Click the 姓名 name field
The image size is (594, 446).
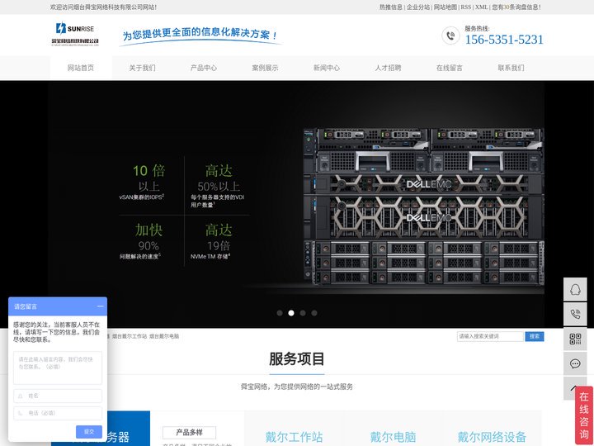coord(58,396)
